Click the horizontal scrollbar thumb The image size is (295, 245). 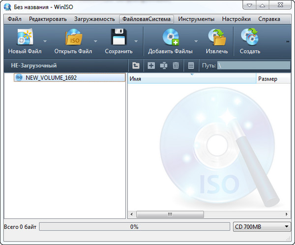170,214
